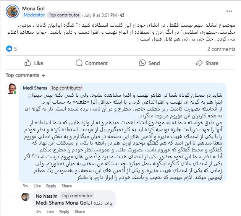Click the Moderator badge
The width and height of the screenshot is (241, 216).
click(x=34, y=15)
